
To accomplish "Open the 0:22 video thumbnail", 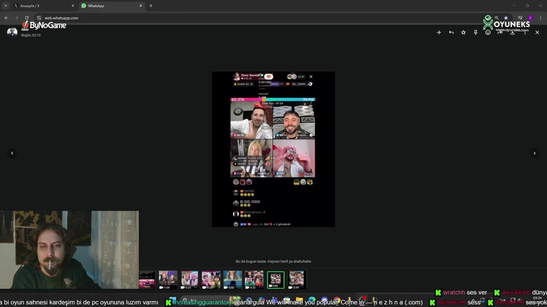I will pos(211,280).
